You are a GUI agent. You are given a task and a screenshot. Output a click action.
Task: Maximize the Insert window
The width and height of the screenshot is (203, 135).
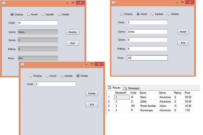182,2
